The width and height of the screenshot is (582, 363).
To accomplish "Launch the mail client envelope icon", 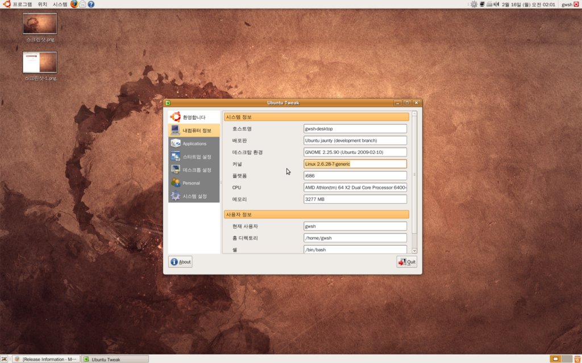I will pos(83,4).
